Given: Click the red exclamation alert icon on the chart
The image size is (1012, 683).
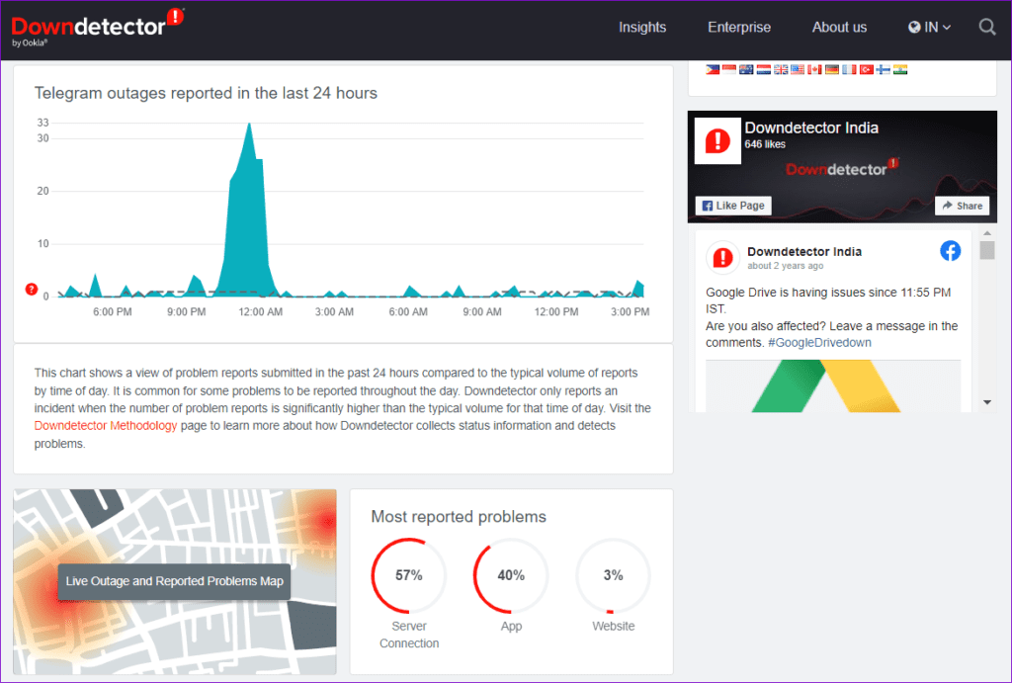Looking at the screenshot, I should (x=31, y=290).
